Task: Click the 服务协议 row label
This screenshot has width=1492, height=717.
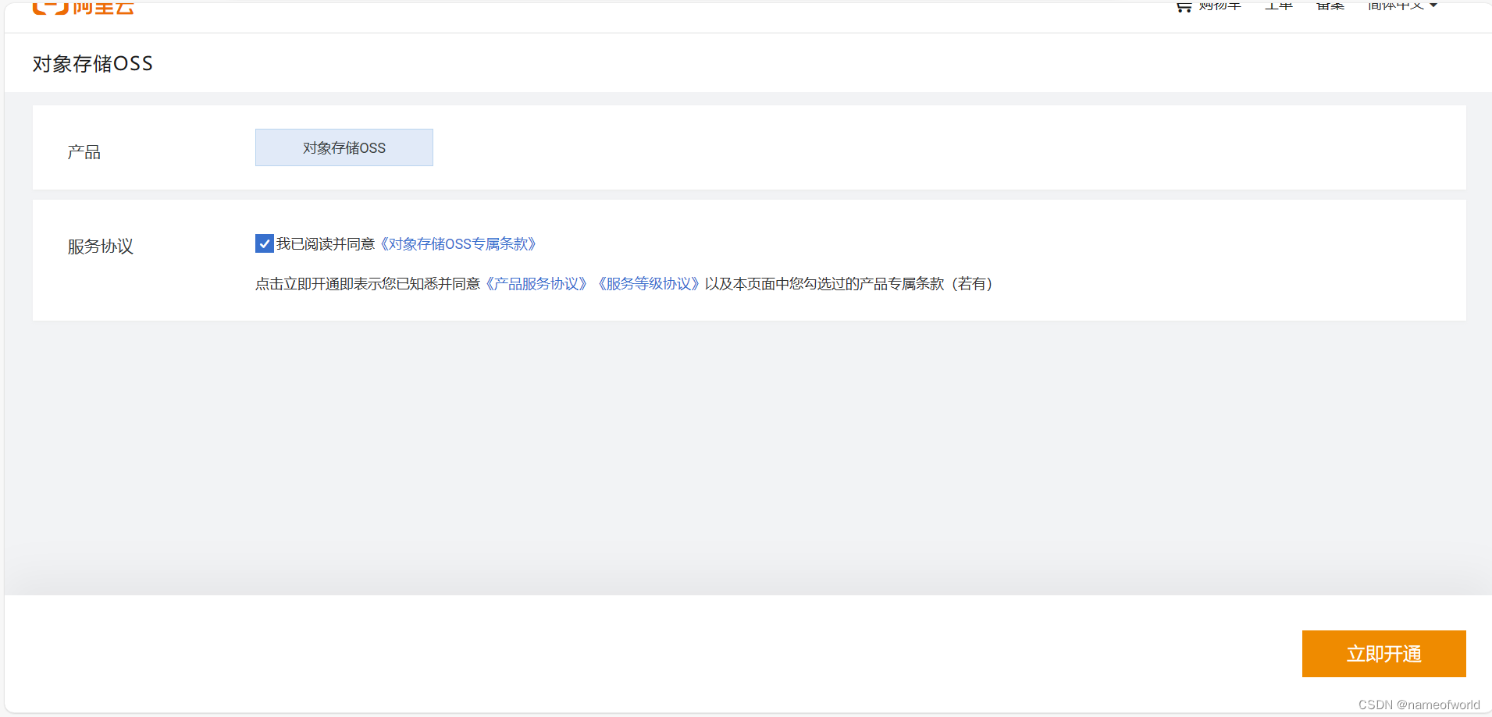Action: (101, 247)
